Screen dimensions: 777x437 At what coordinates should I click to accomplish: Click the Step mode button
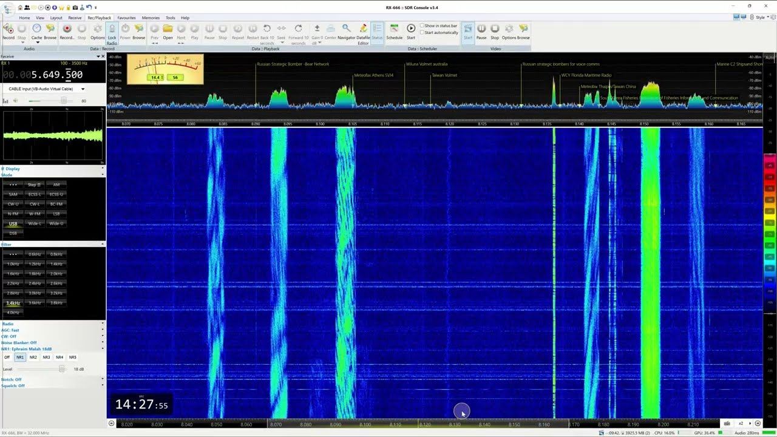(x=35, y=185)
